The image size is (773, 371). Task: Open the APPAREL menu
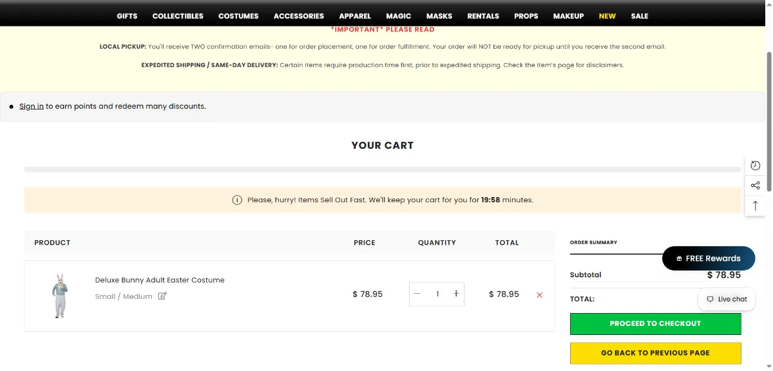[x=355, y=16]
